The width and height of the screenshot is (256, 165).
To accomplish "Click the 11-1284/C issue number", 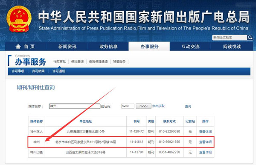I will (137, 132).
